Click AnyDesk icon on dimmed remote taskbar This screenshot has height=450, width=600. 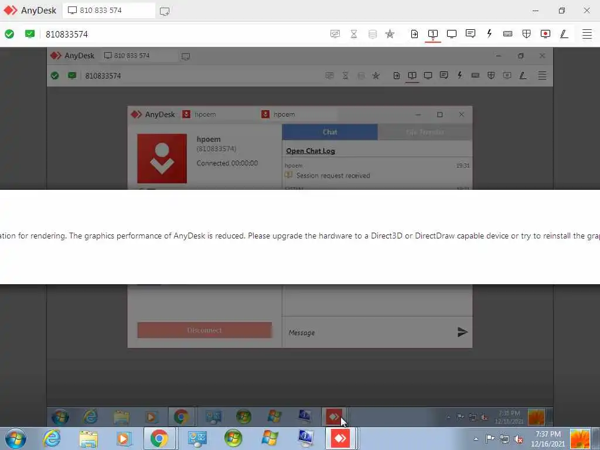coord(333,417)
